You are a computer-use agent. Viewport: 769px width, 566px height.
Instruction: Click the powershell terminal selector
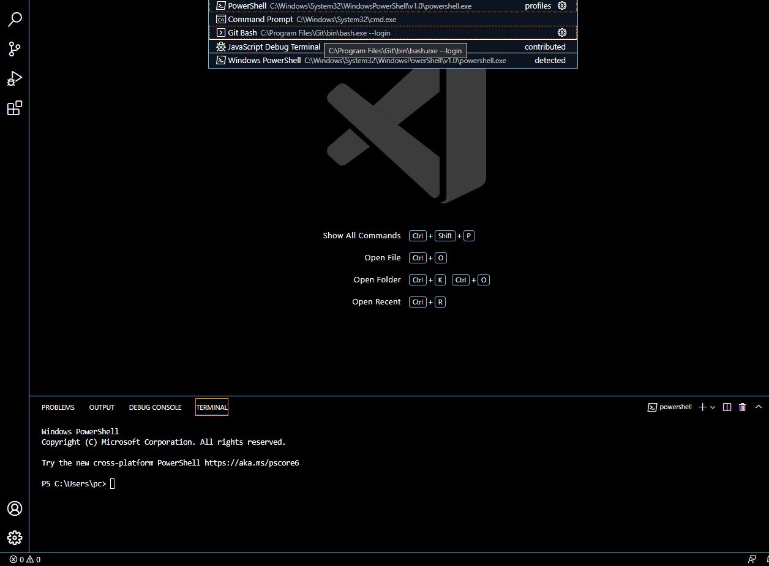pos(670,407)
